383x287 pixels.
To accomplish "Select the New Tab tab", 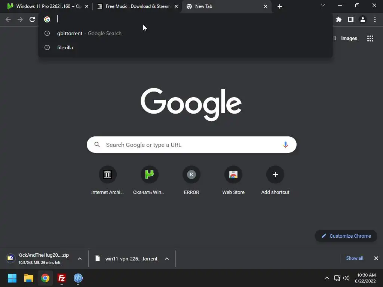I will [x=226, y=6].
